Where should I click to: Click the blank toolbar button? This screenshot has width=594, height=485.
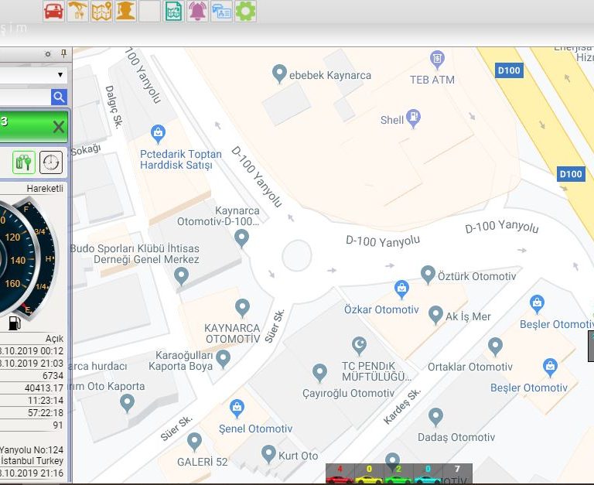click(149, 11)
